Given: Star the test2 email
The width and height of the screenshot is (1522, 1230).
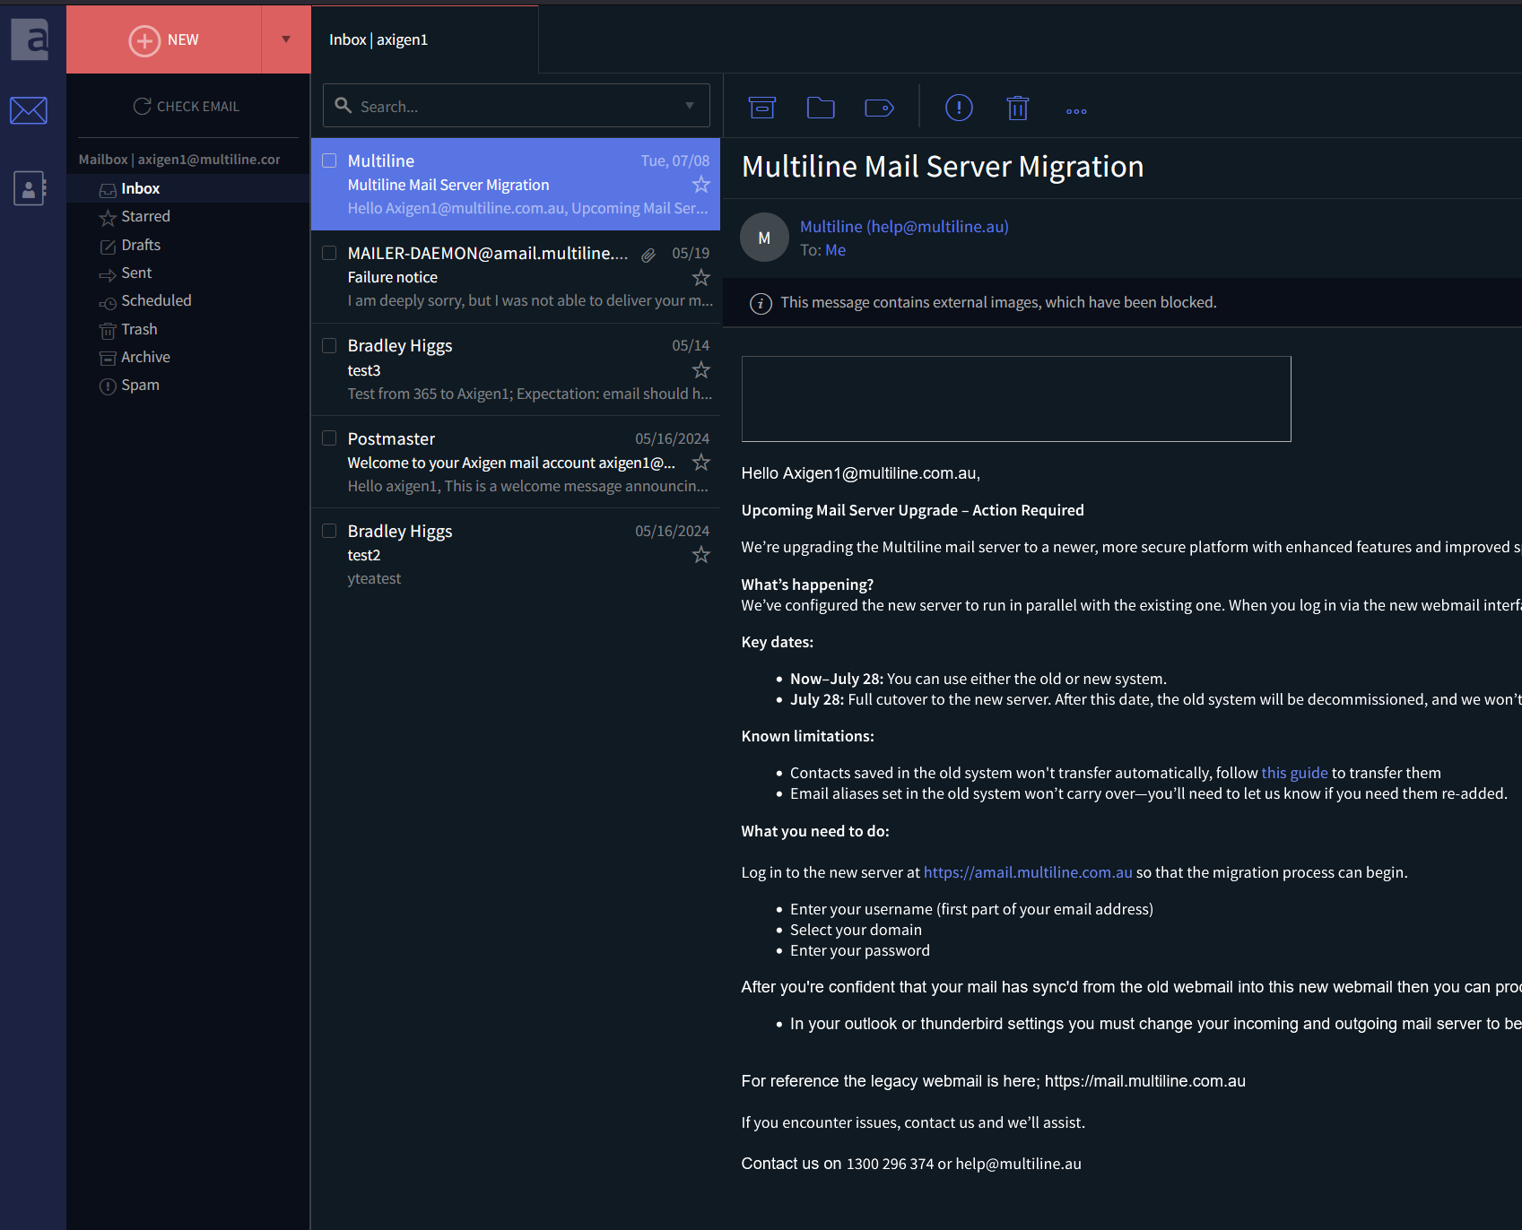Looking at the screenshot, I should [x=701, y=555].
